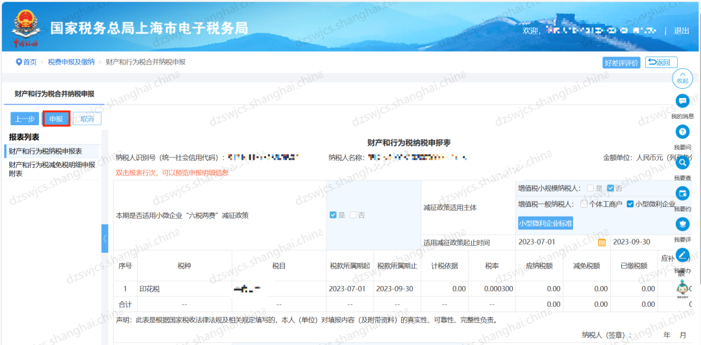
Task: Open 税费申报及缴纳 breadcrumb link
Action: [71, 62]
